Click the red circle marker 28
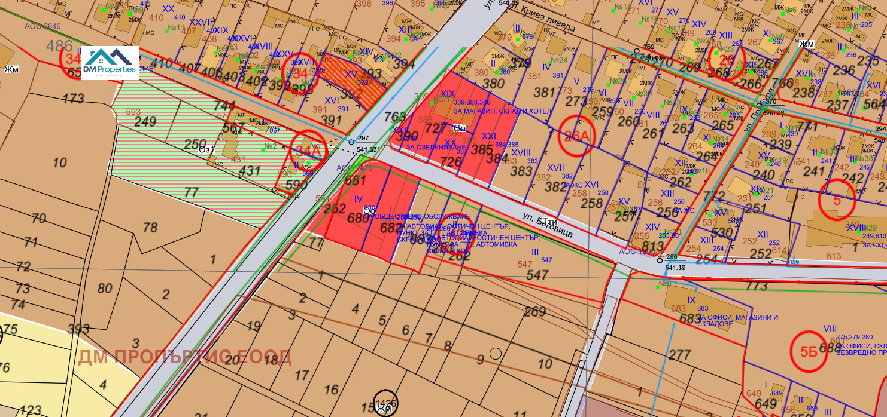Image resolution: width=887 pixels, height=417 pixels. (727, 61)
